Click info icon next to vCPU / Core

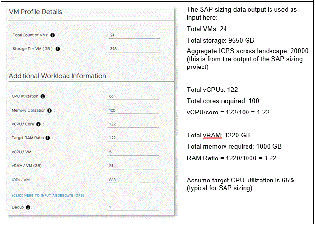click(38, 124)
